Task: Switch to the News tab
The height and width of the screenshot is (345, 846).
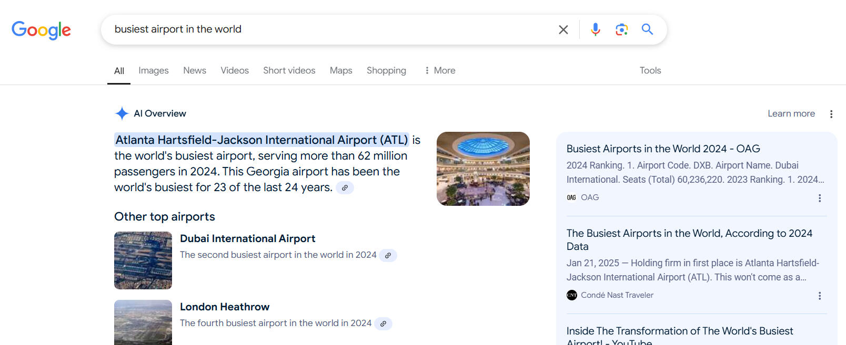Action: 195,70
